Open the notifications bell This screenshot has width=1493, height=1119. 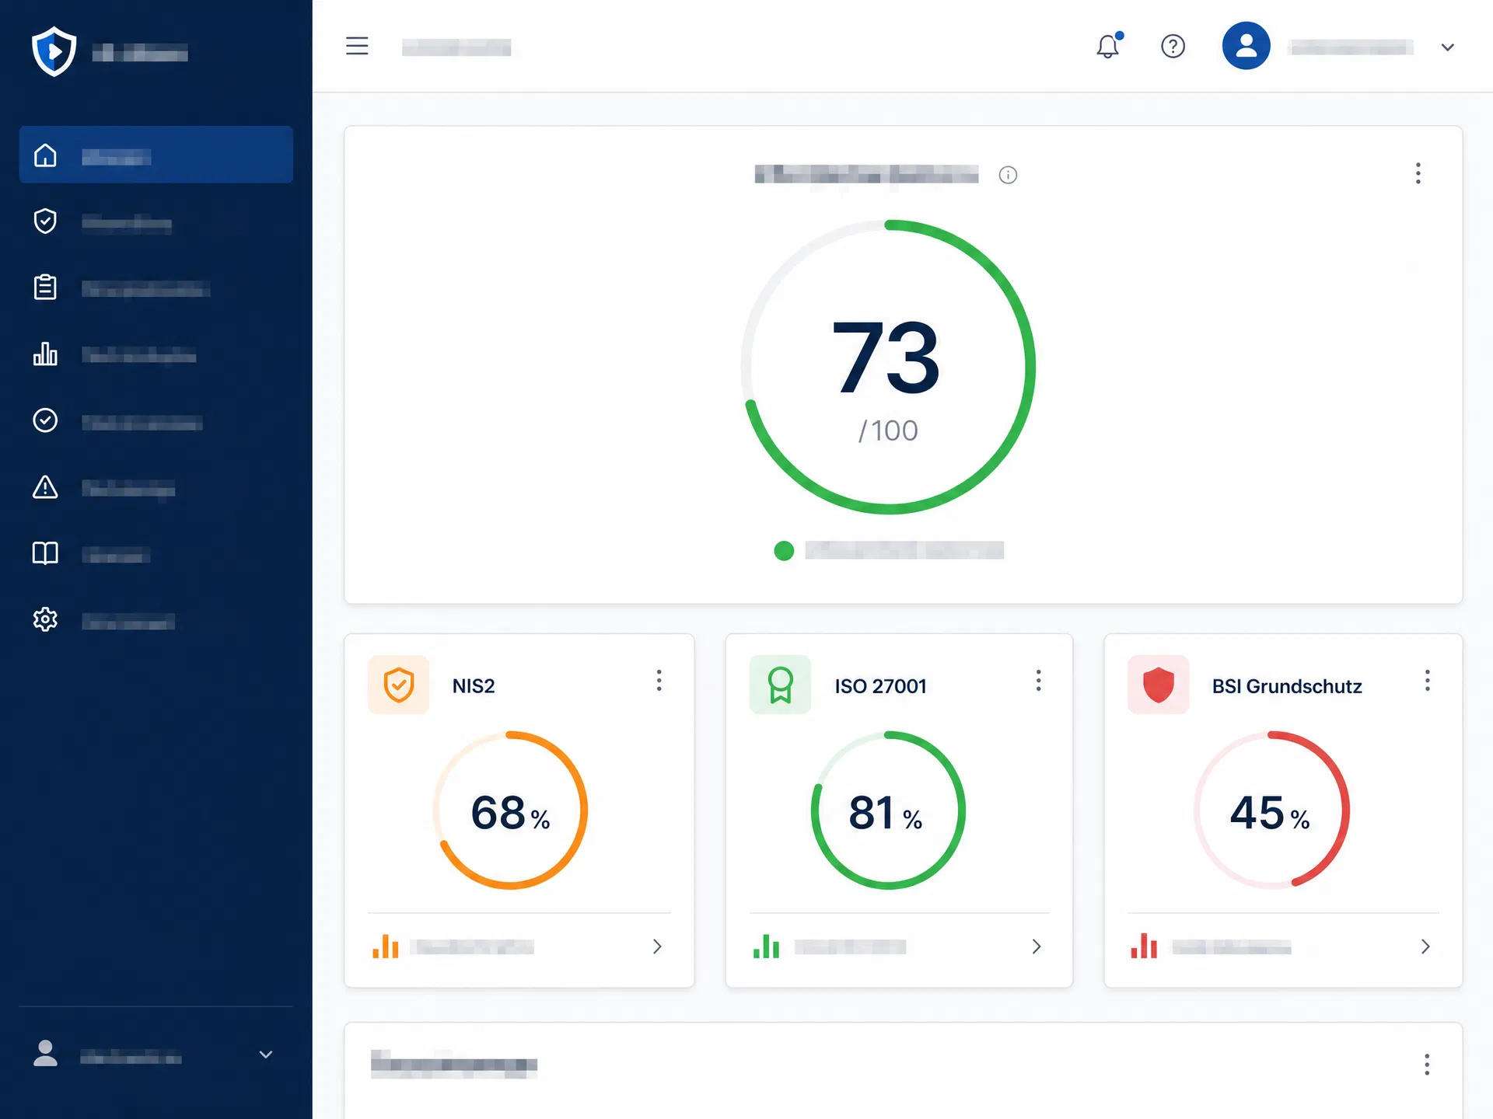pos(1109,46)
